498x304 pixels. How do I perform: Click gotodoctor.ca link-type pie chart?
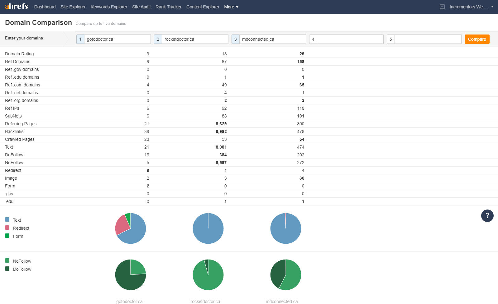pyautogui.click(x=131, y=228)
